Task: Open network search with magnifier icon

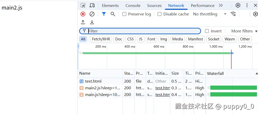Action: click(x=113, y=14)
